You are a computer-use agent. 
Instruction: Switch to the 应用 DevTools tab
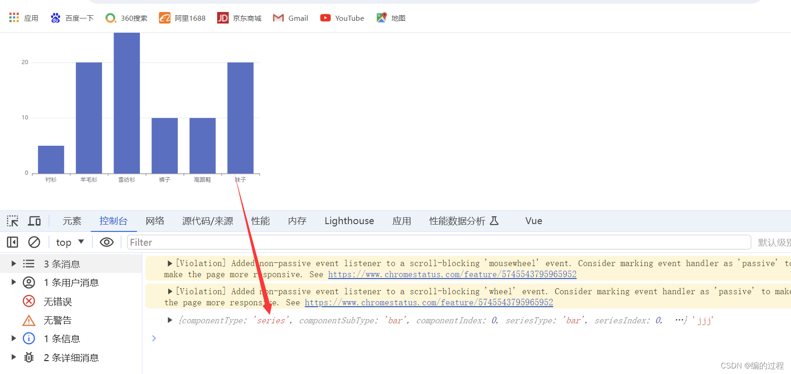(402, 221)
